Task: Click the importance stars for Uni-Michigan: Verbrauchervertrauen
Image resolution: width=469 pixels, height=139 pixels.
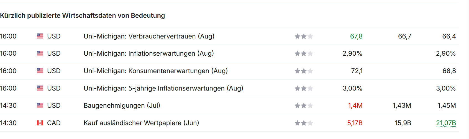Action: coord(304,36)
